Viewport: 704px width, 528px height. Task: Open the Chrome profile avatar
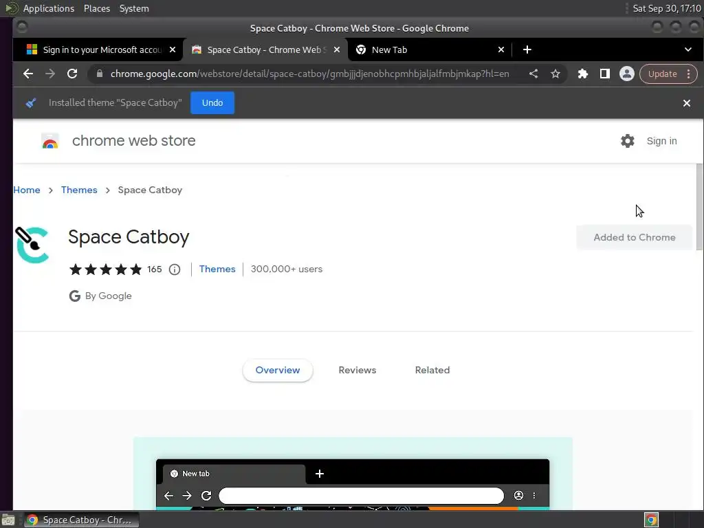(627, 74)
